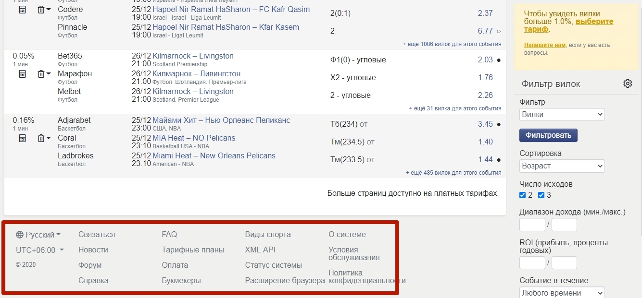Image resolution: width=642 pixels, height=298 pixels.
Task: Open Bet365 Kilmarnock – Livingston event link
Action: 193,56
